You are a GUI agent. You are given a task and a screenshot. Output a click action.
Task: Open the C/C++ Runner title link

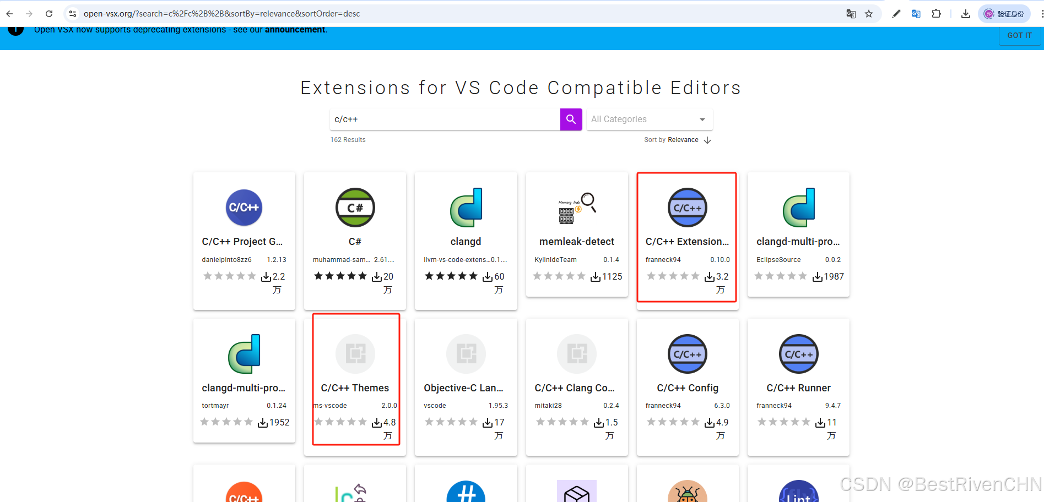(799, 388)
